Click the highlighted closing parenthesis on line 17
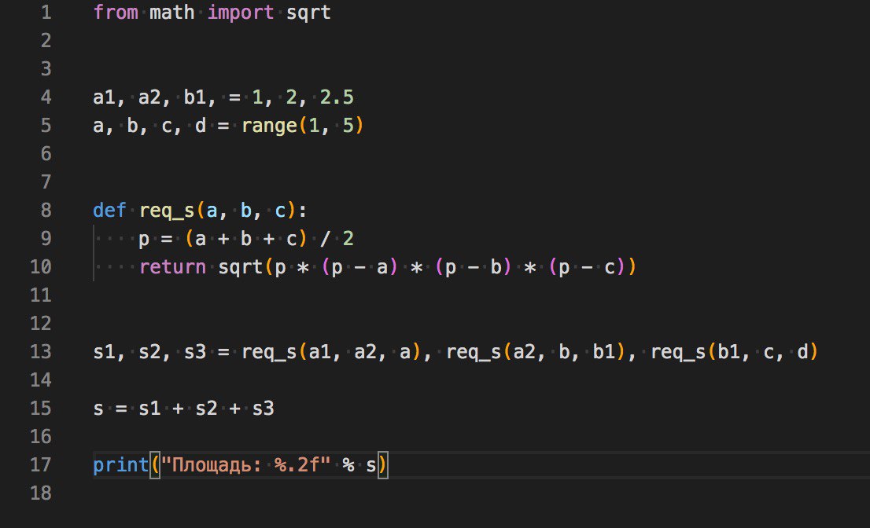The image size is (870, 528). pos(382,464)
